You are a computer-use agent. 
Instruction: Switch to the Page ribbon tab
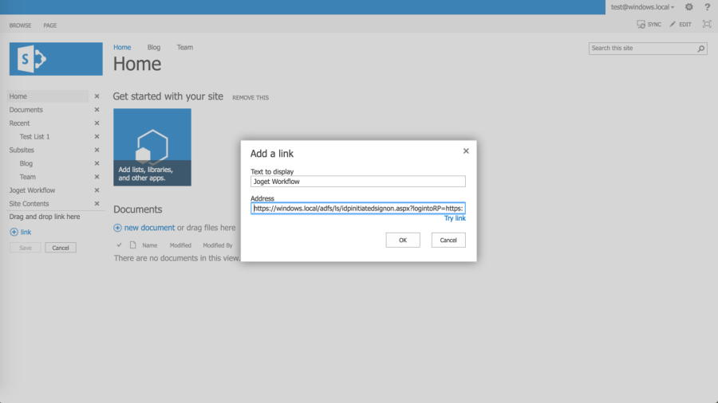coord(49,25)
